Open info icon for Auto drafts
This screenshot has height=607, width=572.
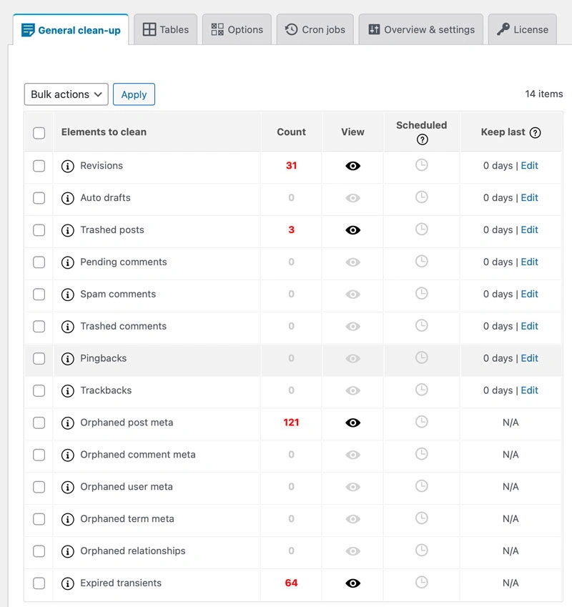[67, 198]
